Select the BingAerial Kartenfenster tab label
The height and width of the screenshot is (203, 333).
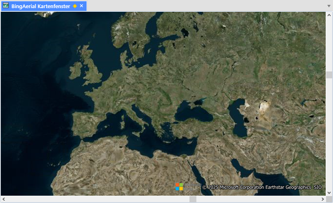point(41,6)
